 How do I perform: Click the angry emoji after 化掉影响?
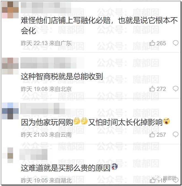pos(166,121)
